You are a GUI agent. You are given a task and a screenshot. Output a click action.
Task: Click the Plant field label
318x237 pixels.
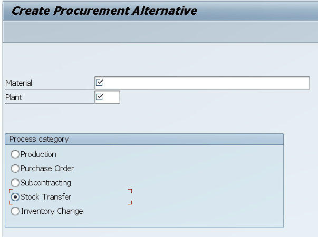tap(14, 97)
